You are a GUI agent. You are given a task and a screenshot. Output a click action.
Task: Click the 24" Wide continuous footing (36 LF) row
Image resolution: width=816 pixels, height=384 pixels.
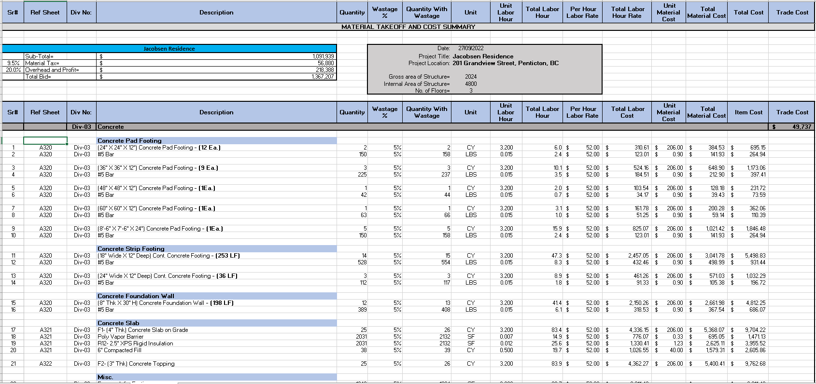pos(168,276)
